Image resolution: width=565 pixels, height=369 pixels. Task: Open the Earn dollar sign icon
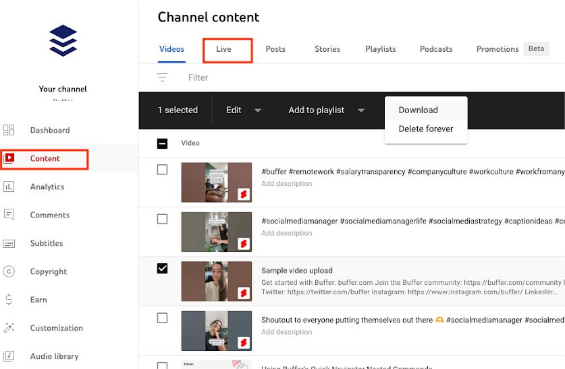9,300
